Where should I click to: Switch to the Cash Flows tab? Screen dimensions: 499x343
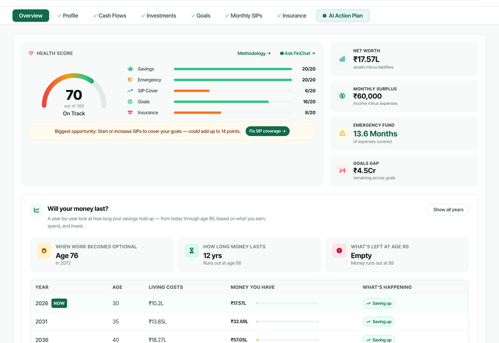(110, 16)
